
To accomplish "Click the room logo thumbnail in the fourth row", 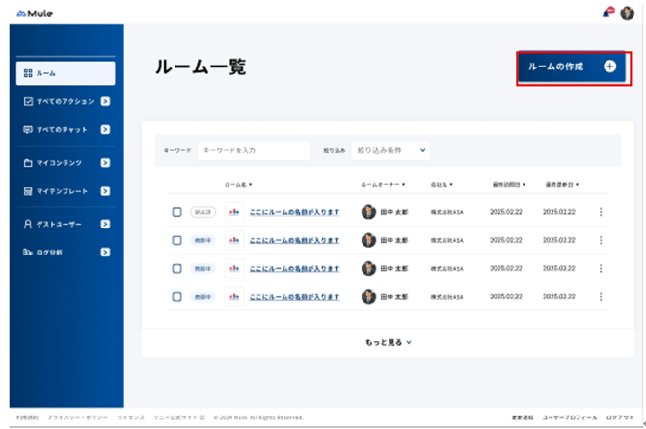I will [234, 297].
